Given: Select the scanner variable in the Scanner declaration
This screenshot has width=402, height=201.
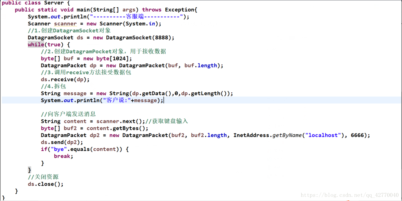Looking at the screenshot, I should (x=65, y=24).
